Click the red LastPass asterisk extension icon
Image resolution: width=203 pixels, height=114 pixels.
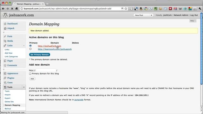(x=170, y=9)
